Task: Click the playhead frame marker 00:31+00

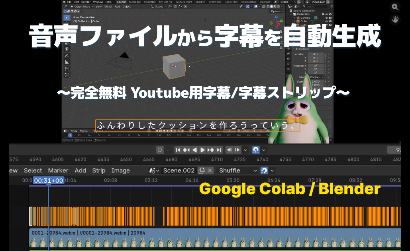Action: [48, 180]
